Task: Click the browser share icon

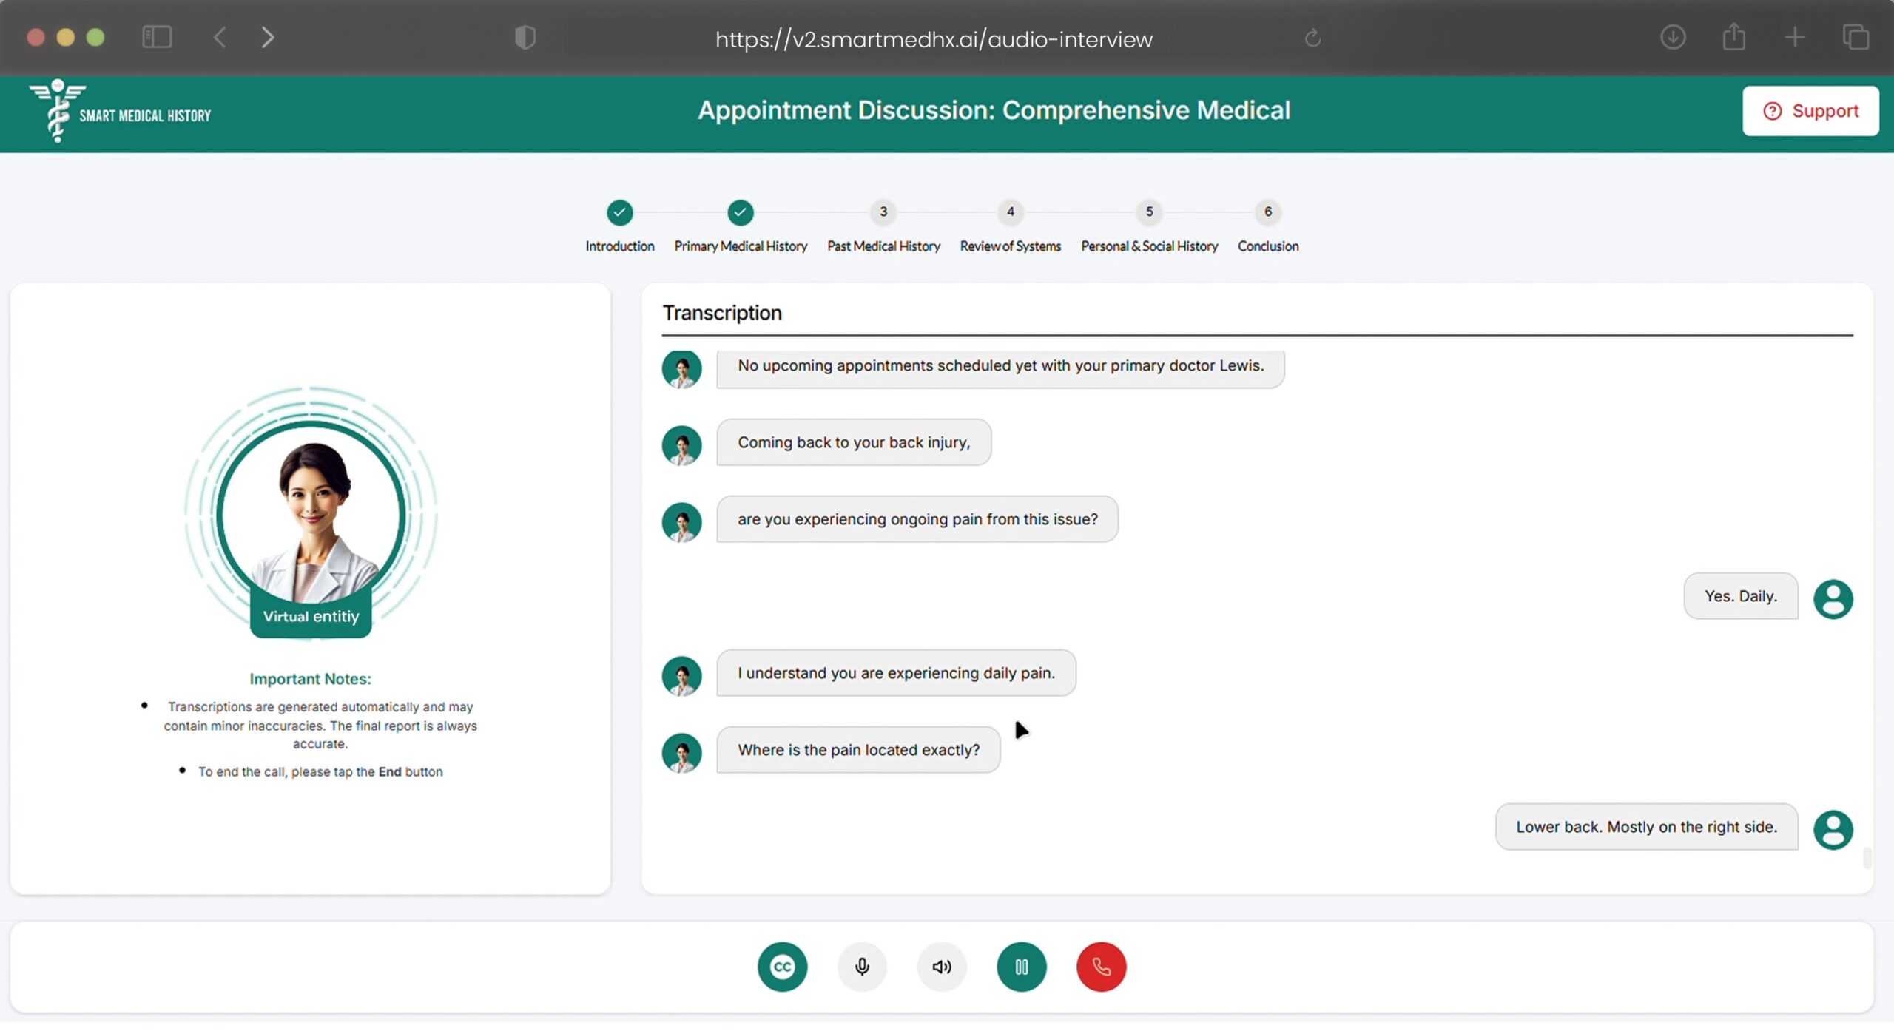Action: 1733,37
